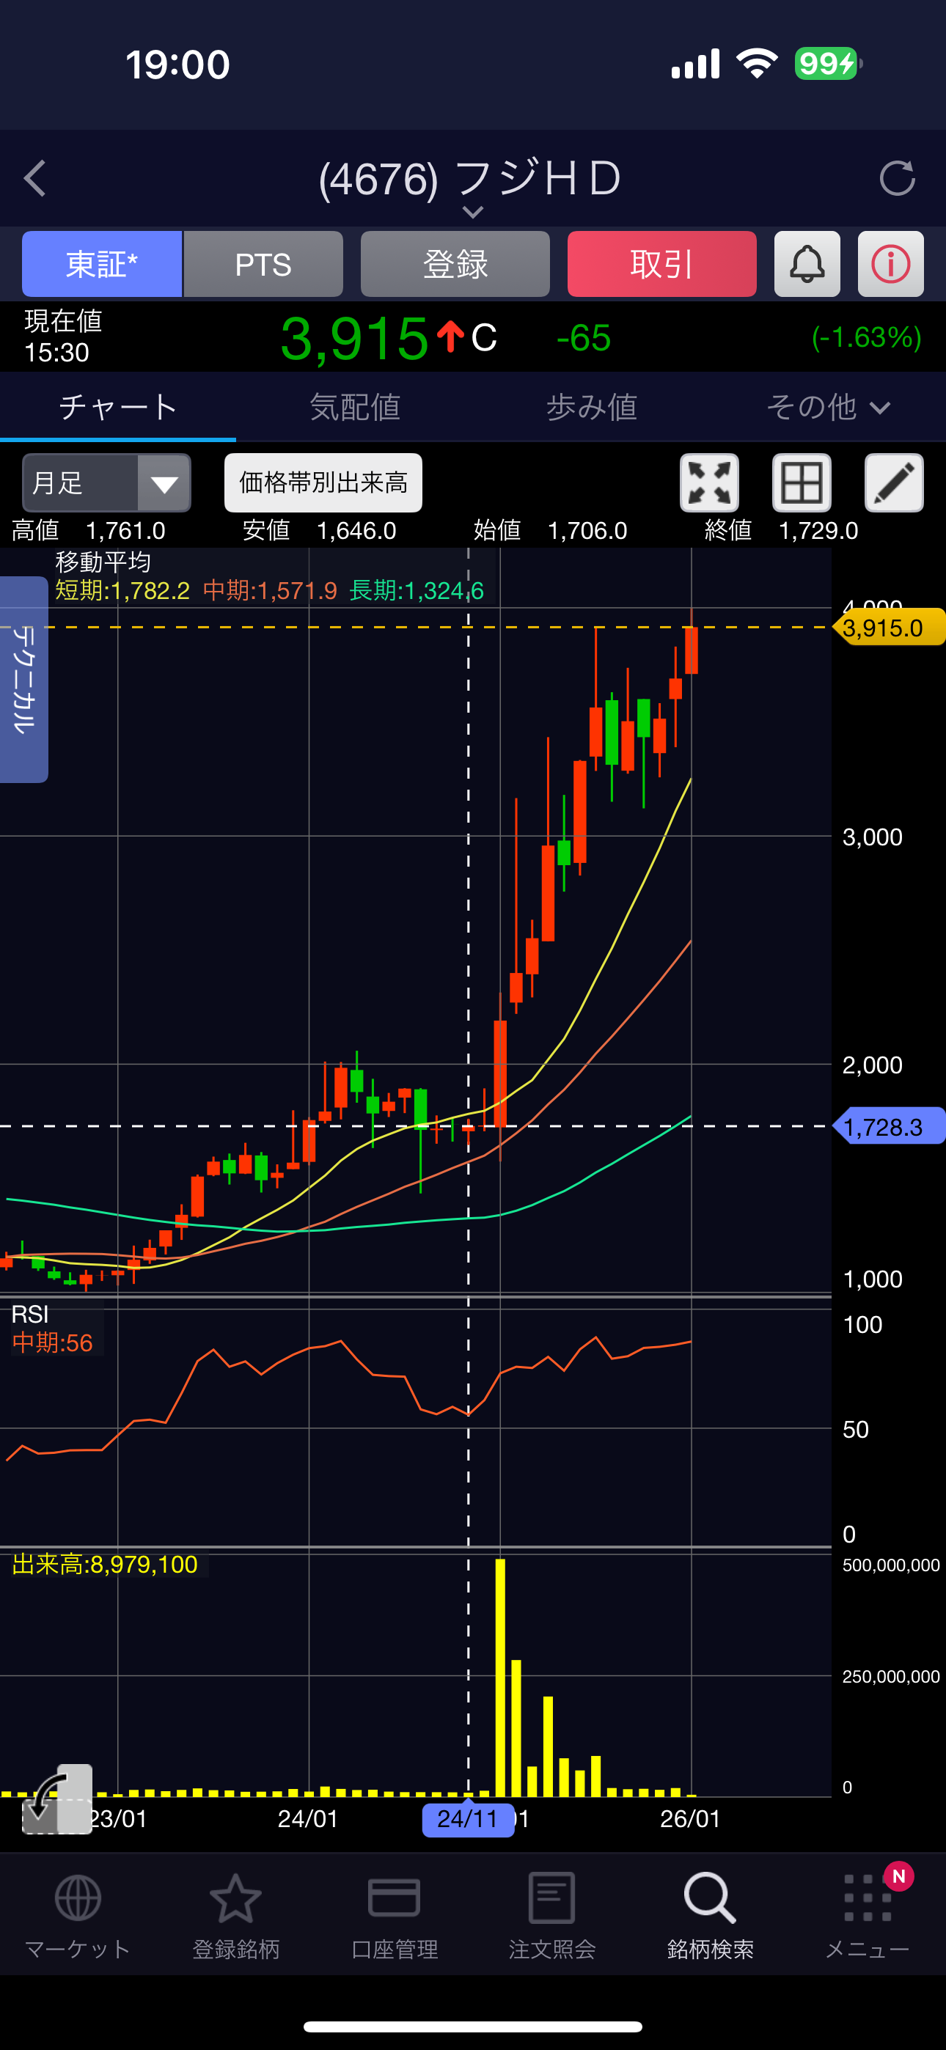Open the multi-chart grid layout
Viewport: 946px width, 2050px height.
coord(801,483)
